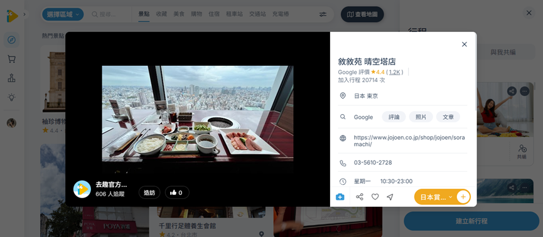543x237 pixels.
Task: Click share icon on the girl photo card
Action: [512, 92]
